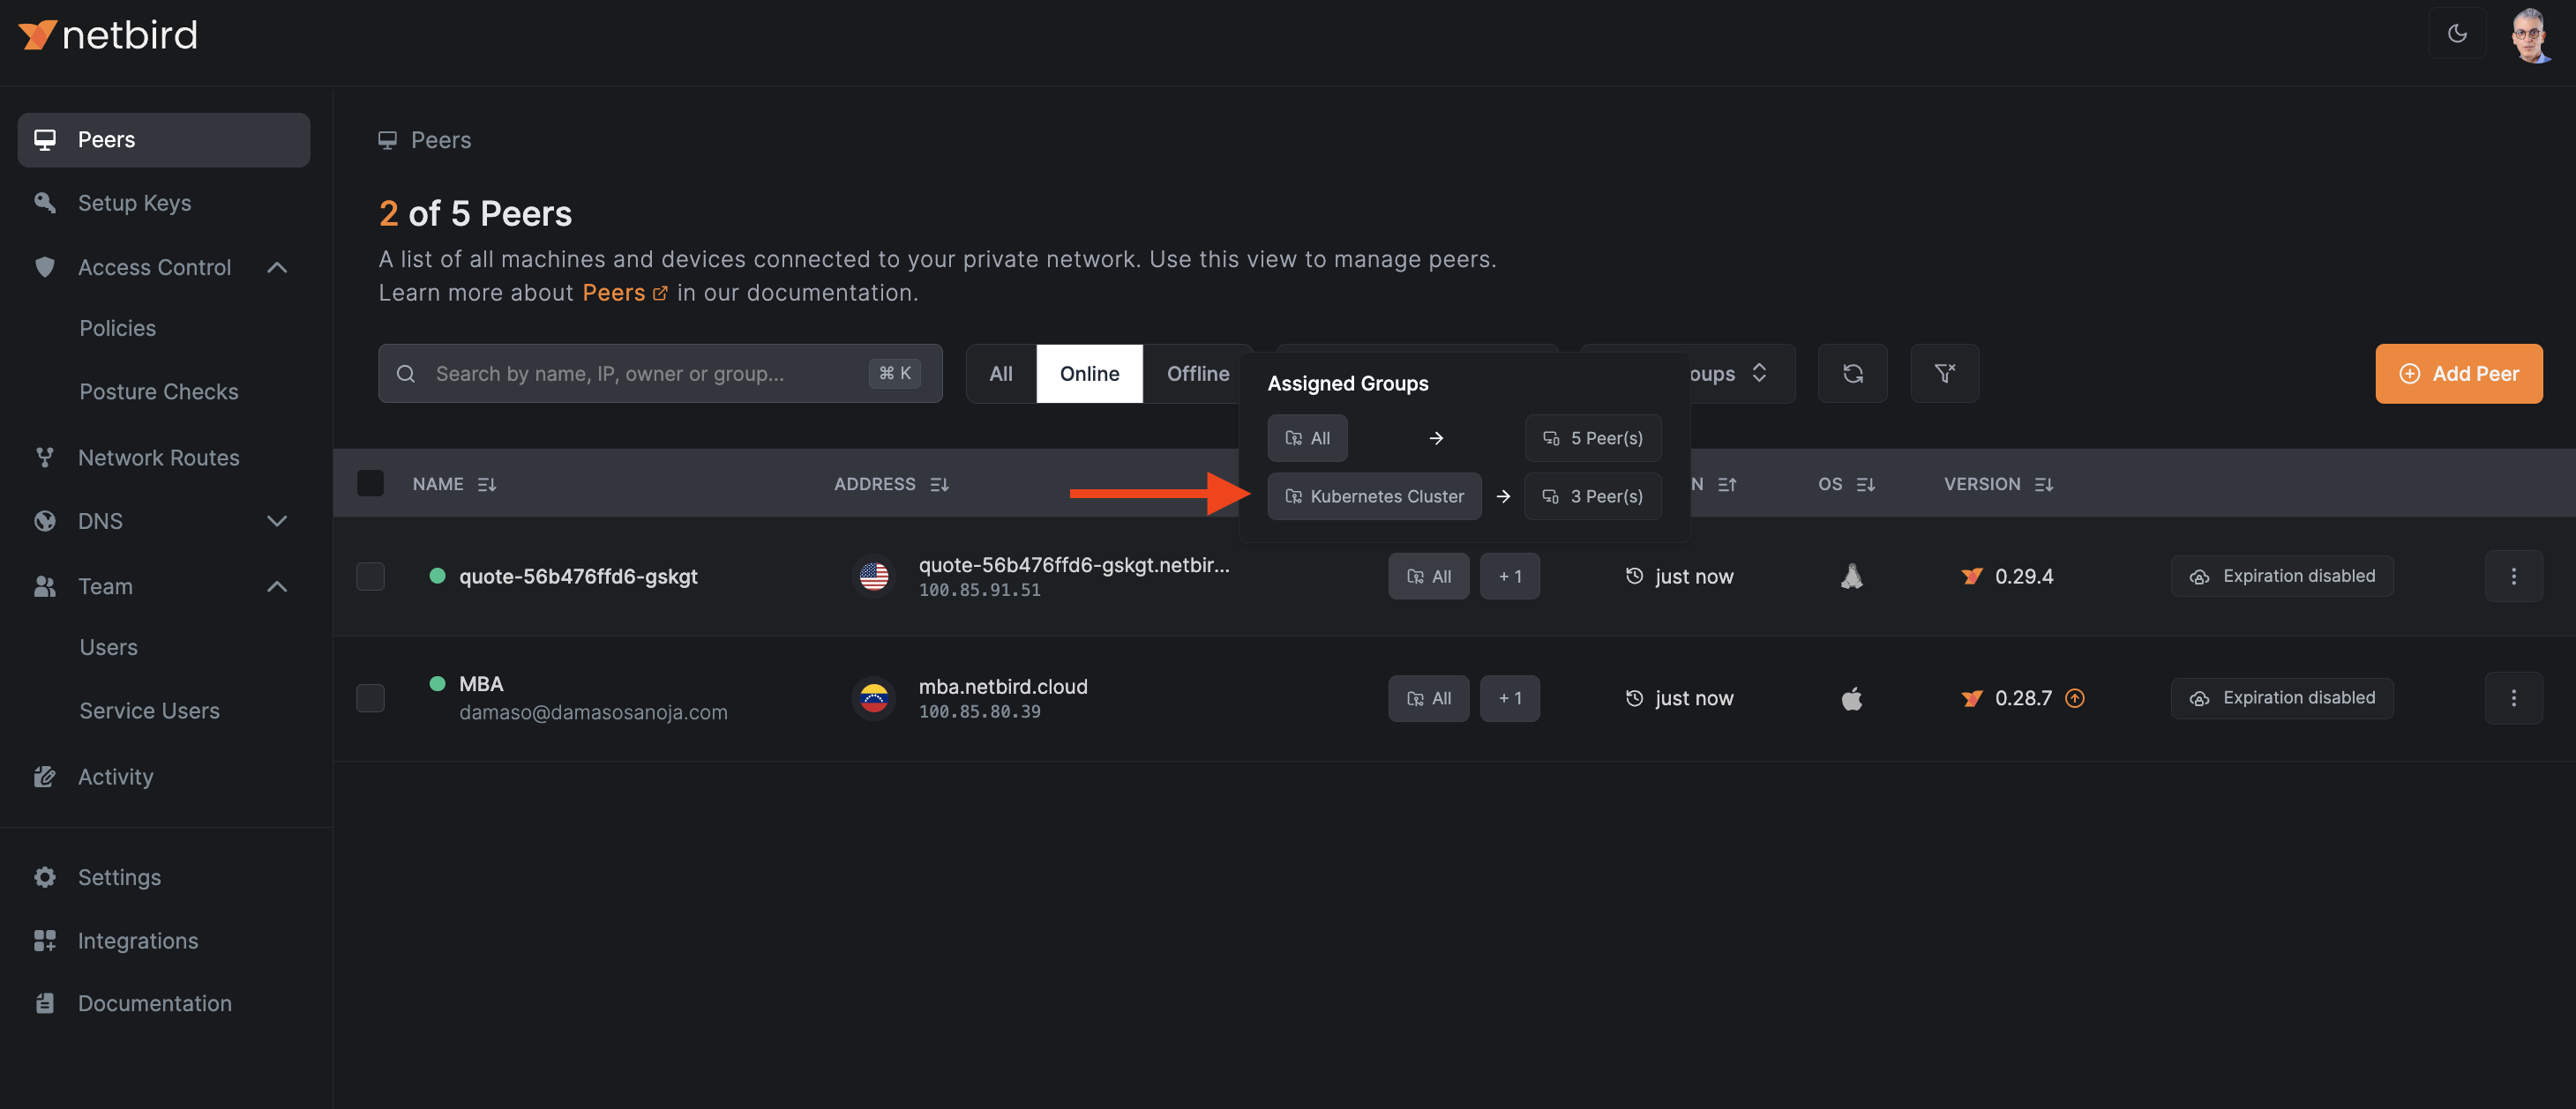Toggle dark mode with the moon icon
2576x1109 pixels.
coord(2457,33)
